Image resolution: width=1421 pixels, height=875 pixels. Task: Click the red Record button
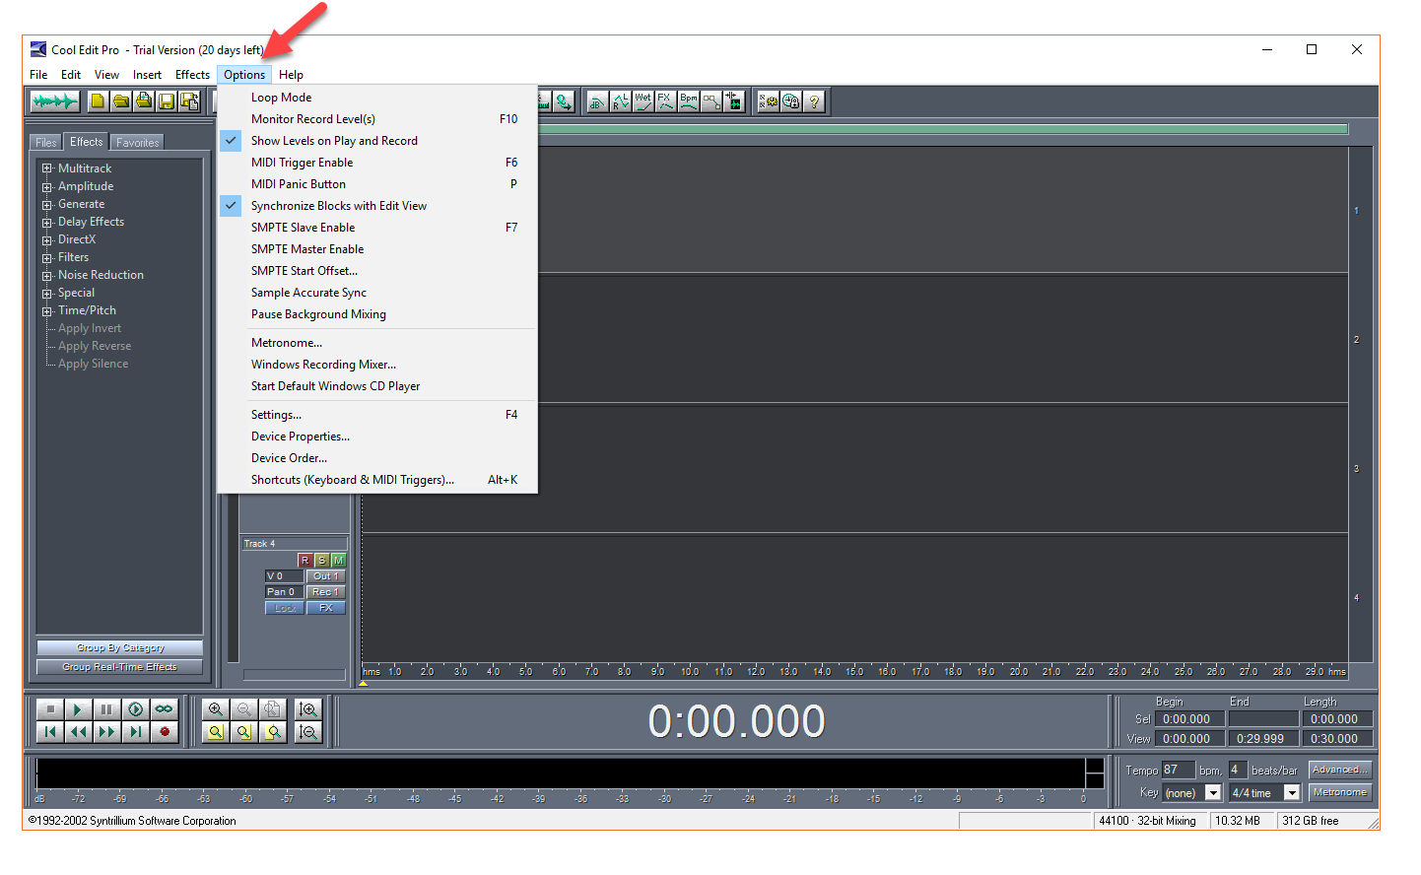pos(164,732)
